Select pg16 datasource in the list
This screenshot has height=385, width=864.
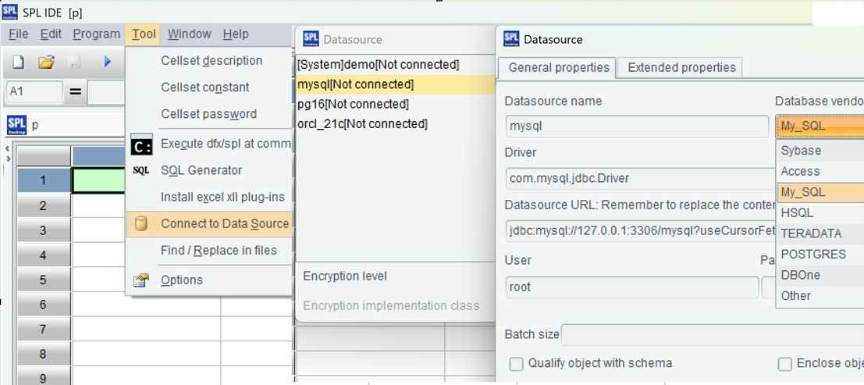tap(354, 104)
